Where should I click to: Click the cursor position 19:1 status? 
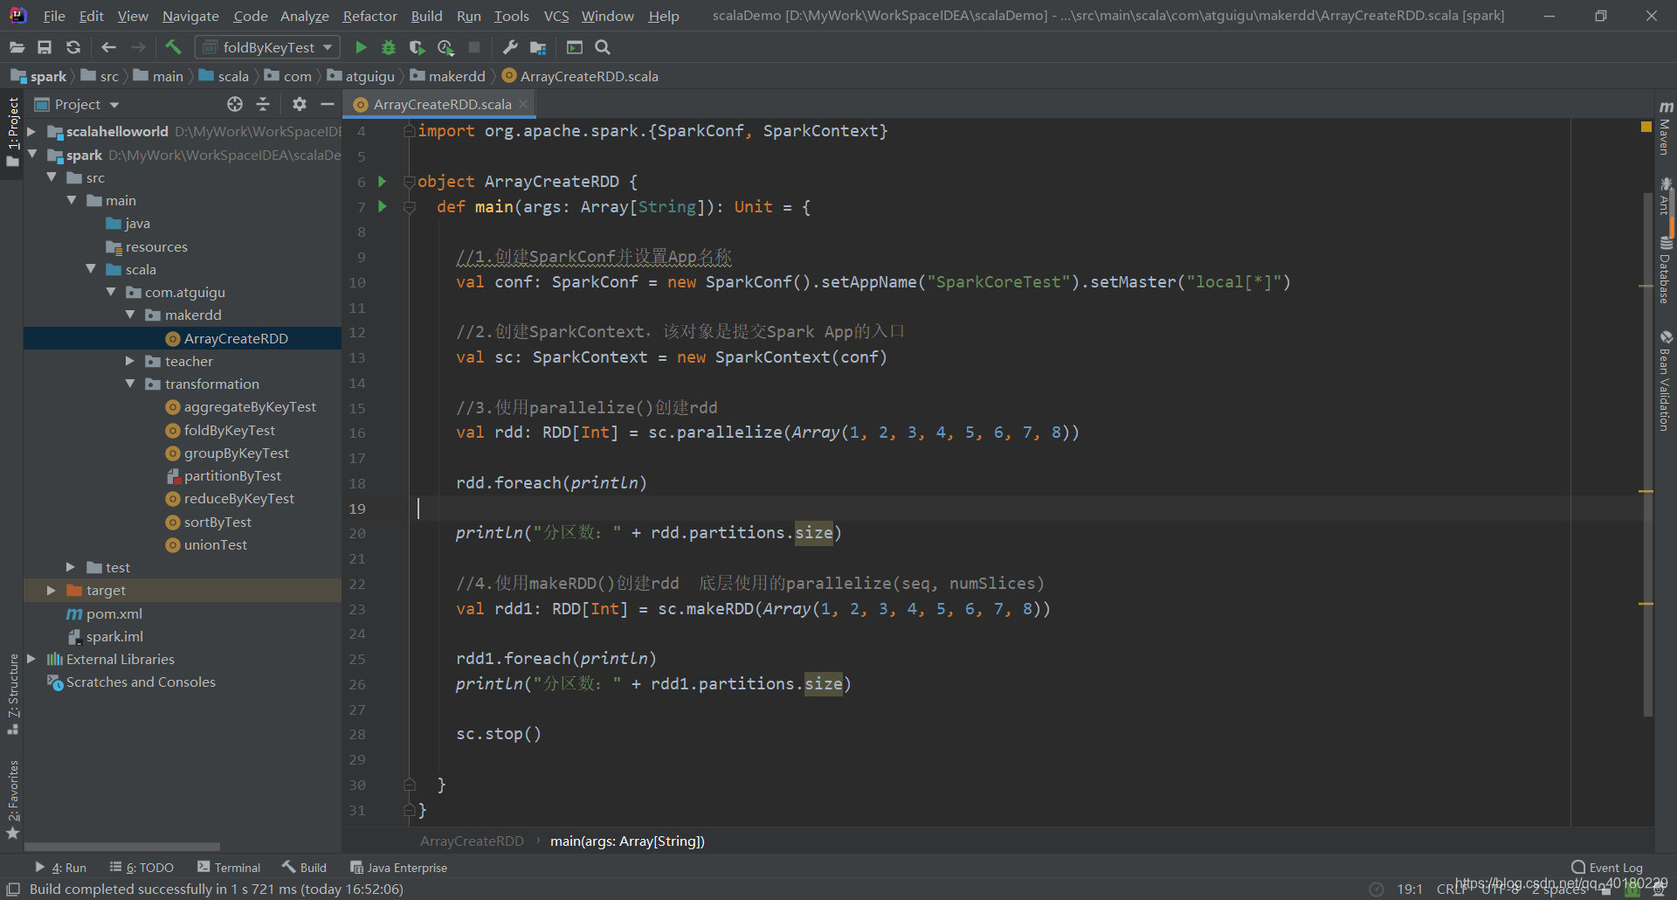click(x=1410, y=889)
